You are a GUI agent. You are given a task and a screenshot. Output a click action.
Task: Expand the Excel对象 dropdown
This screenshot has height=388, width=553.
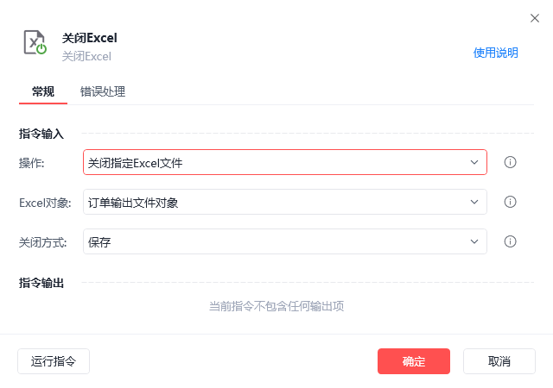(x=285, y=202)
